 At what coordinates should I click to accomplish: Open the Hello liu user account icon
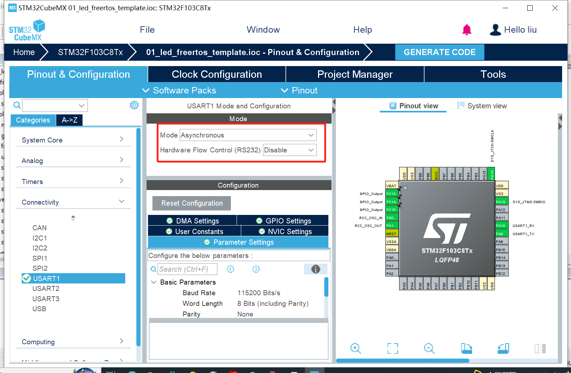pos(495,30)
